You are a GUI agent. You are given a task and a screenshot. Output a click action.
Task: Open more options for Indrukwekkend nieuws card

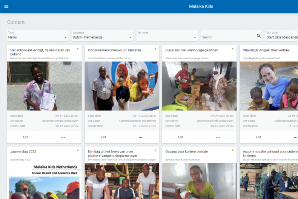140,137
